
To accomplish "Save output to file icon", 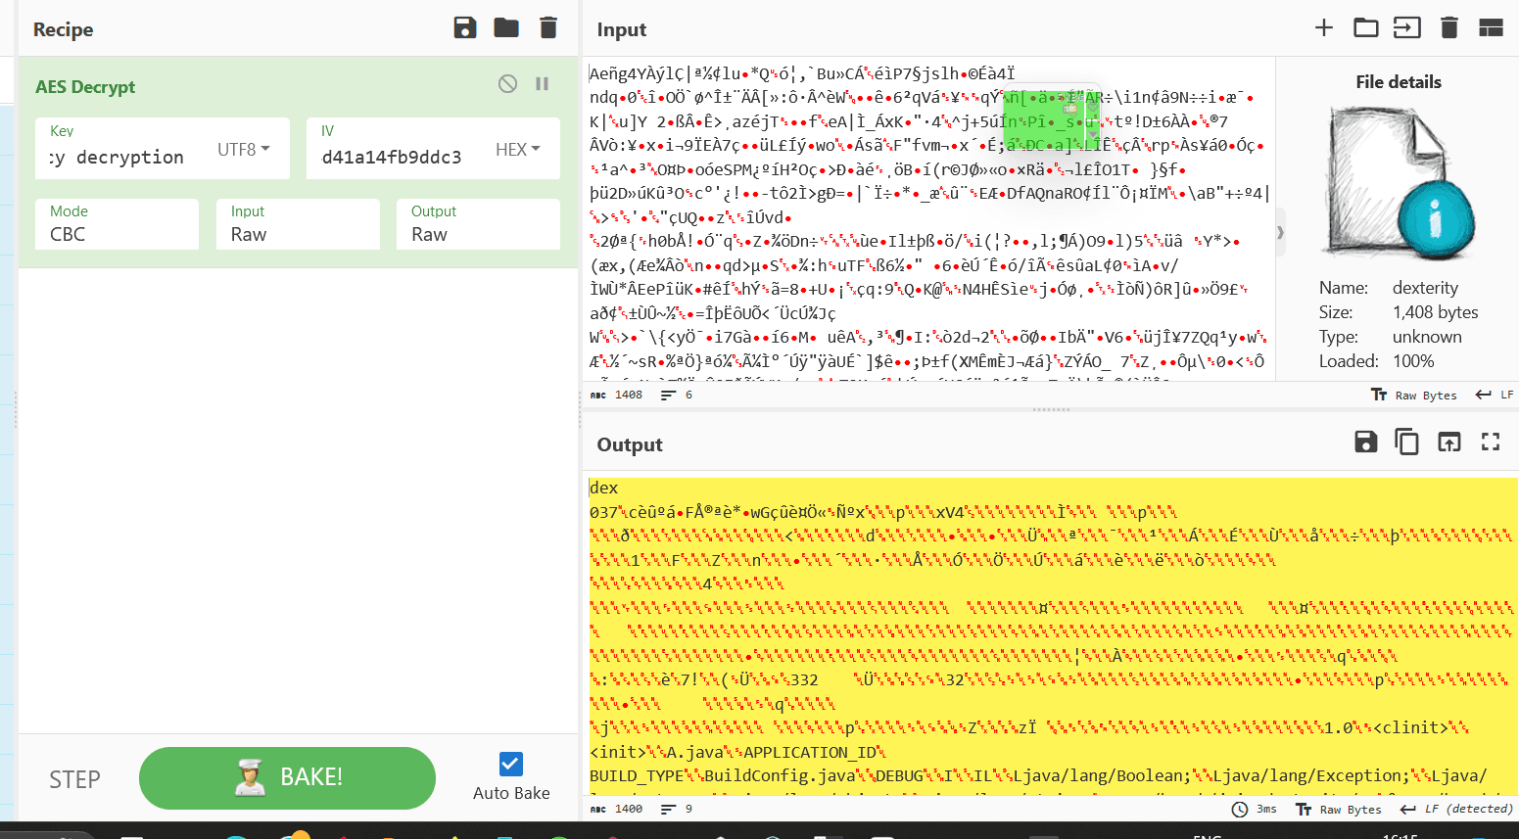I will point(1365,442).
